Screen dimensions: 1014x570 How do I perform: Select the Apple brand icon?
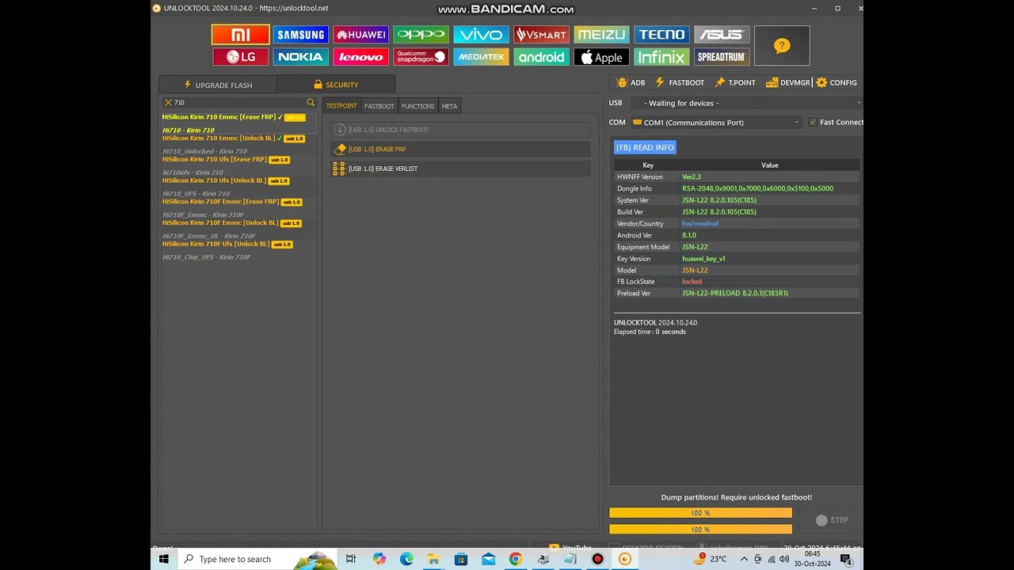click(x=602, y=57)
